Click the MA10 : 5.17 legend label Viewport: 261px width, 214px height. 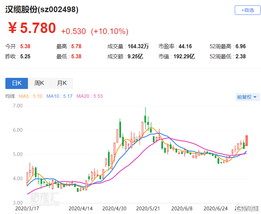pyautogui.click(x=59, y=96)
